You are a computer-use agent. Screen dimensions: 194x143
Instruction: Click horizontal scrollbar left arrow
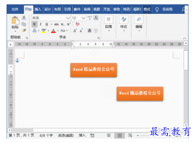point(9,130)
